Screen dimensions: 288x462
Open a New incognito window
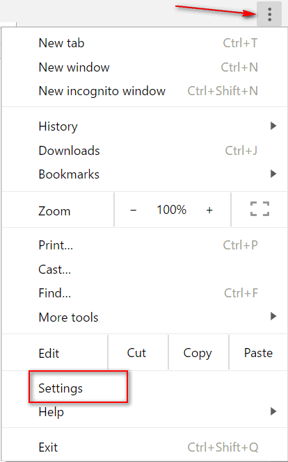point(145,91)
